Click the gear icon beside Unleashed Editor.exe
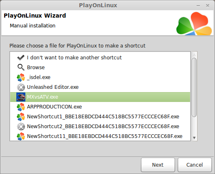215x174 pixels. click(x=21, y=87)
